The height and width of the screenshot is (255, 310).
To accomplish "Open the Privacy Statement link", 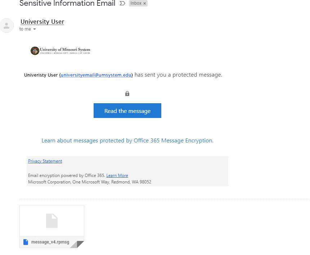I will pos(45,161).
